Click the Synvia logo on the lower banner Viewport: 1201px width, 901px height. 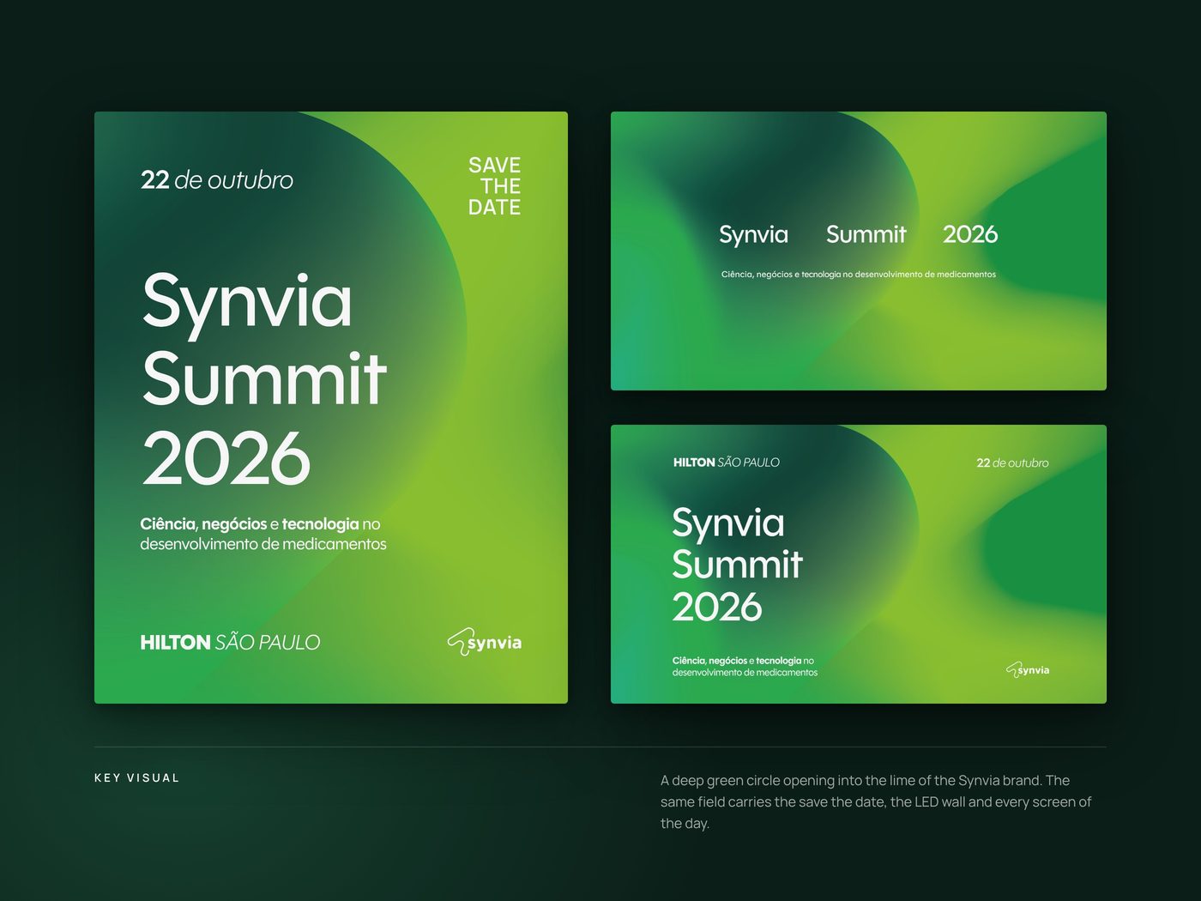[1028, 669]
